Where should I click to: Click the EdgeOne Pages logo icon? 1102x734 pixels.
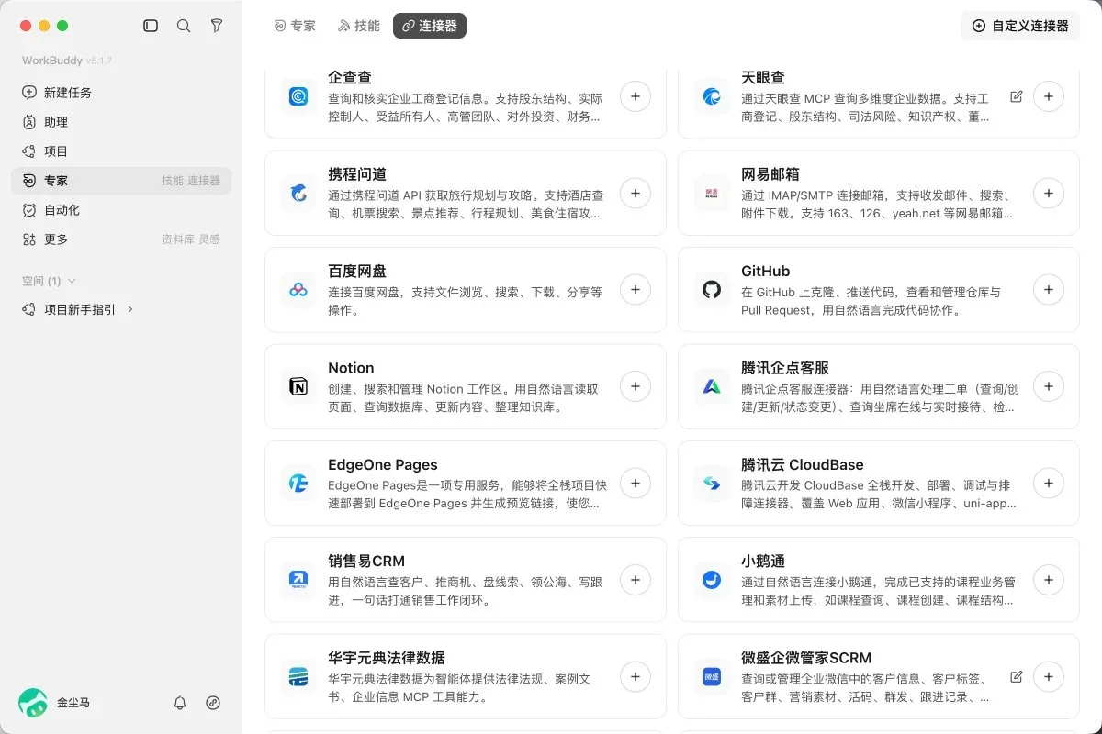pyautogui.click(x=298, y=484)
